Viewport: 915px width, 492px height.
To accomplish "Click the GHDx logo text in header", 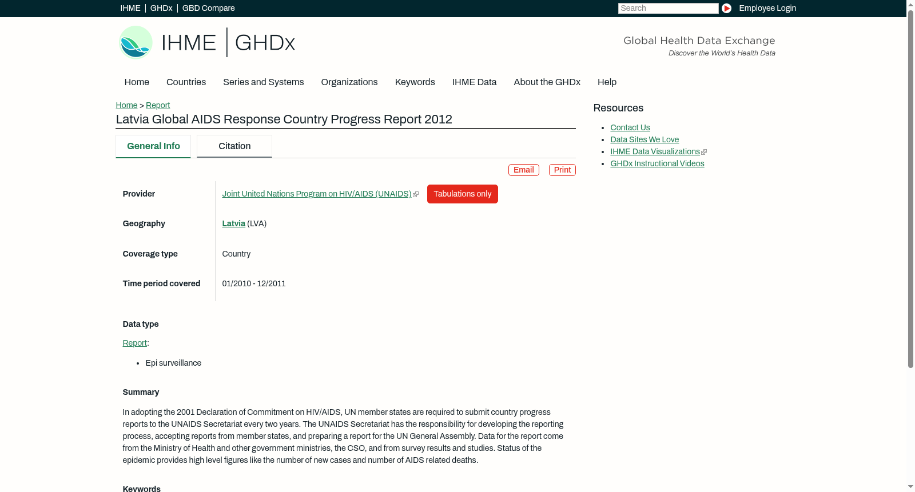I will [x=265, y=43].
